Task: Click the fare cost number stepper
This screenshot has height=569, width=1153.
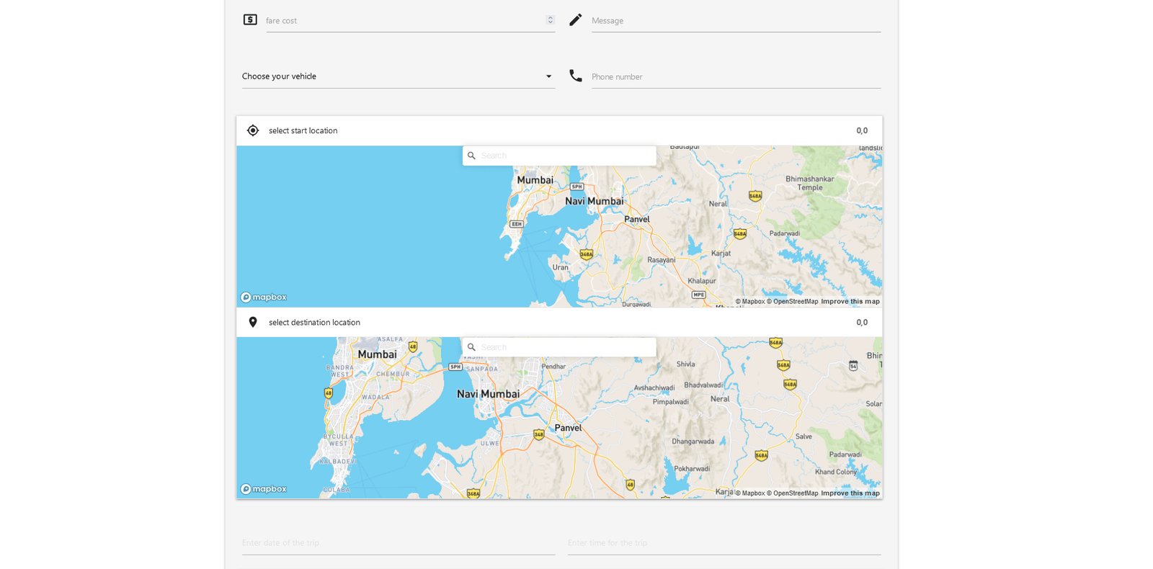Action: (x=550, y=20)
